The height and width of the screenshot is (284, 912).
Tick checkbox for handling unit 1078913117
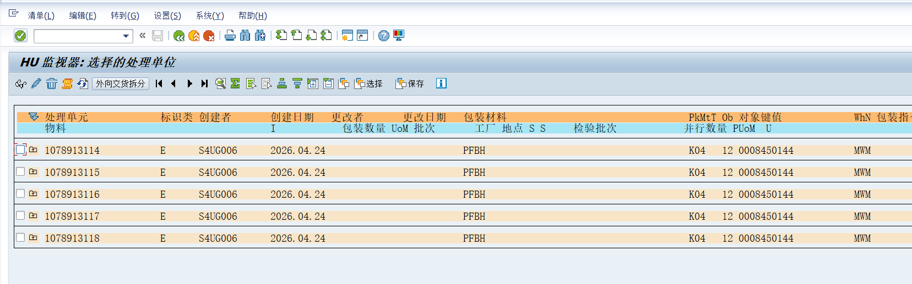(20, 215)
